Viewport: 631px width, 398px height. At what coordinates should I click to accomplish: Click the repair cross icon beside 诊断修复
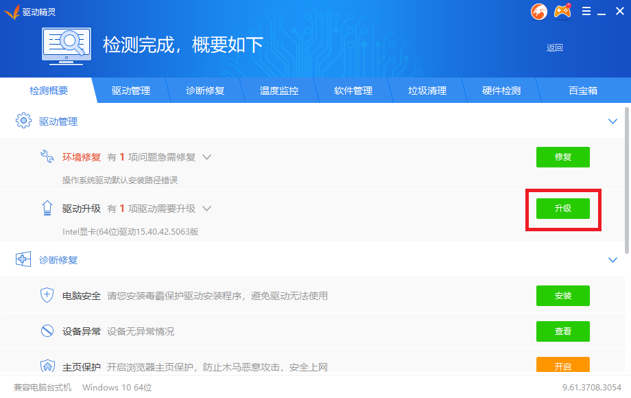(x=23, y=259)
